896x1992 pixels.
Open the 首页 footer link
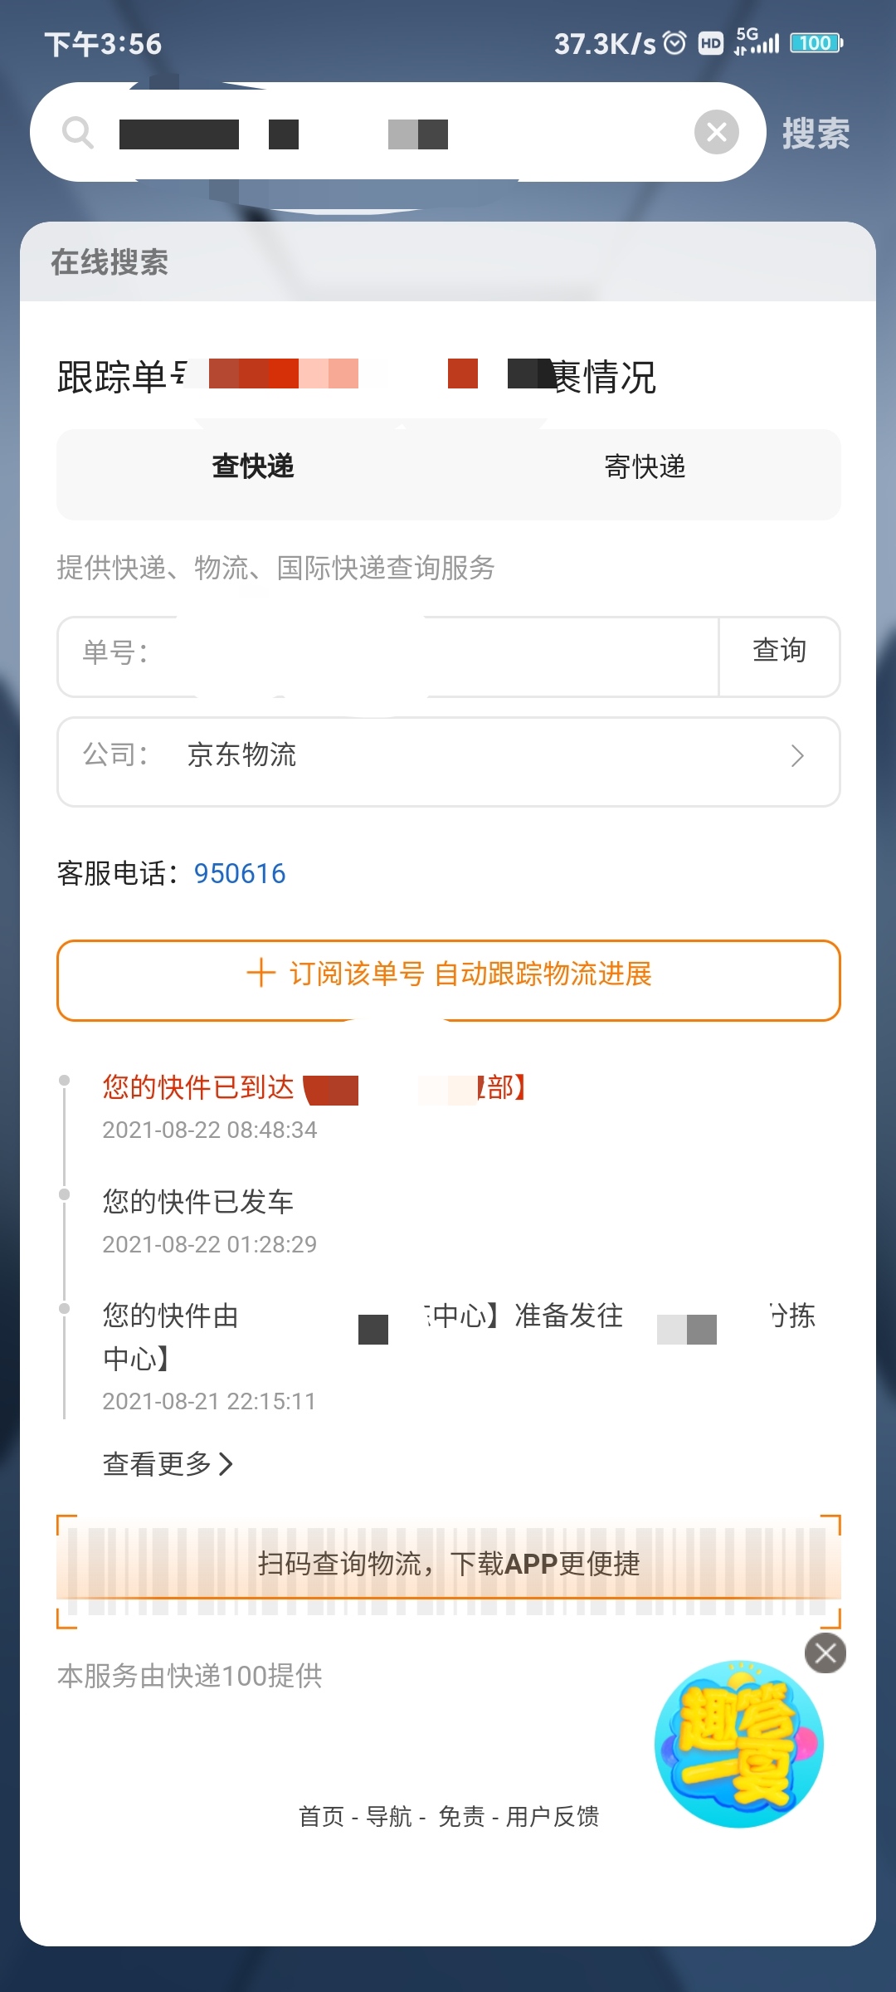(321, 1817)
